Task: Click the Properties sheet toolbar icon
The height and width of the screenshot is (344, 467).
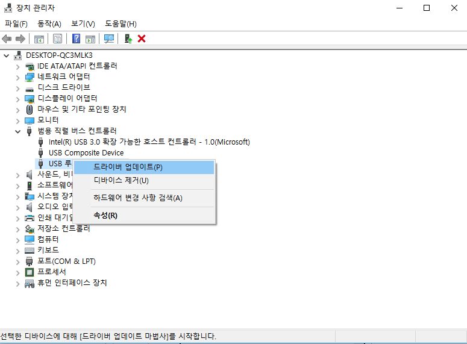Action: pos(57,39)
